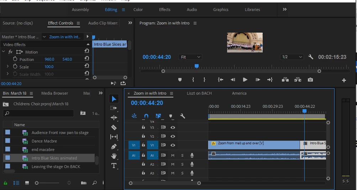
Task: Toggle V3 track output eye
Action: click(173, 127)
